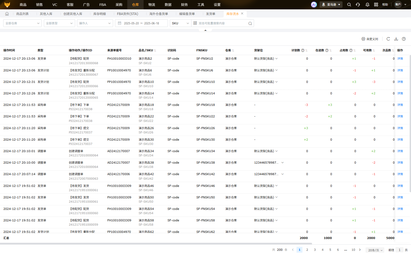Go to the home tab icon

tap(7, 14)
